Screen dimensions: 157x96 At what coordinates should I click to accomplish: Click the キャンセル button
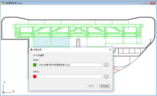point(105,86)
